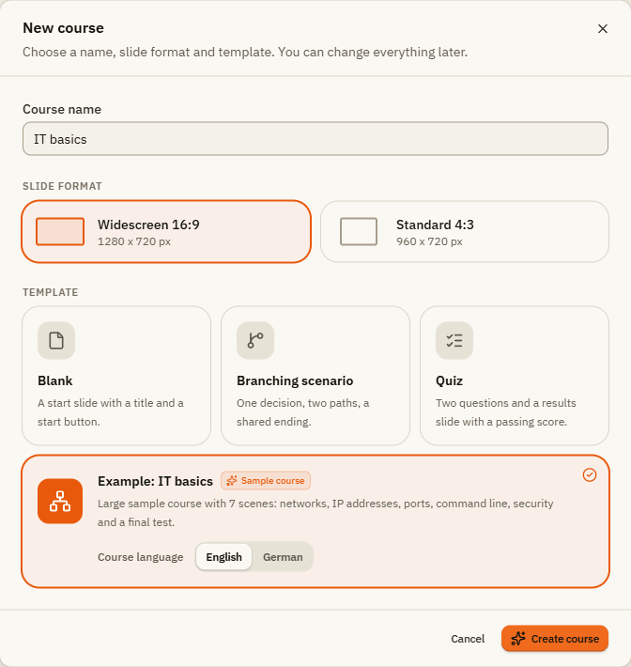The image size is (631, 667).
Task: Click the widescreen rectangle preview icon
Action: click(60, 231)
